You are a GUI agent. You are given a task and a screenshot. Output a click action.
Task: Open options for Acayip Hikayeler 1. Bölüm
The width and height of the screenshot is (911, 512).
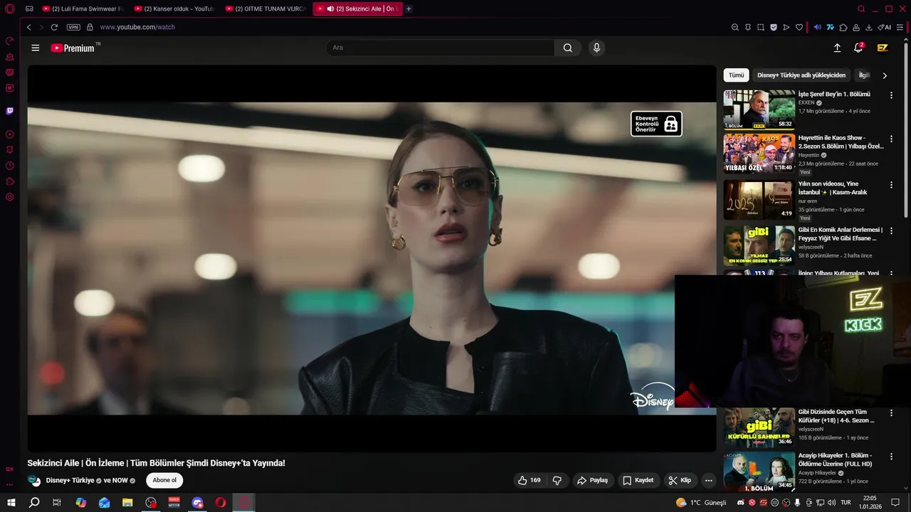(x=891, y=457)
